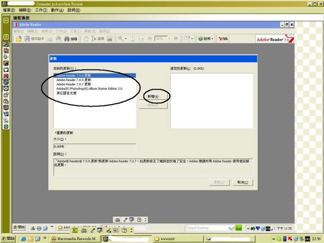This screenshot has width=324, height=243.
Task: Click the Open folder icon in Adobe Reader toolbar
Action: [19, 38]
